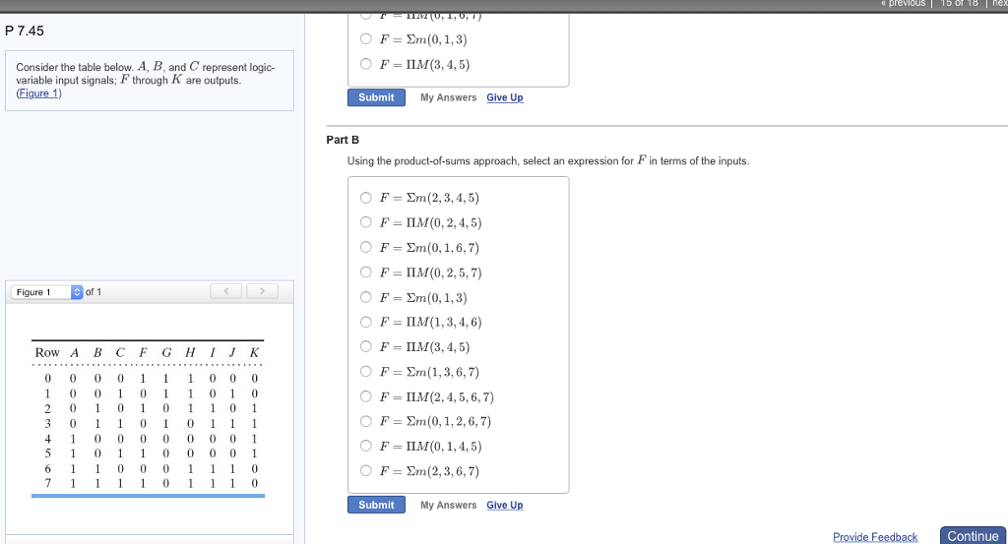Choose F = Σm(2,3,6,7) in Part B
The image size is (1008, 544).
(x=365, y=471)
